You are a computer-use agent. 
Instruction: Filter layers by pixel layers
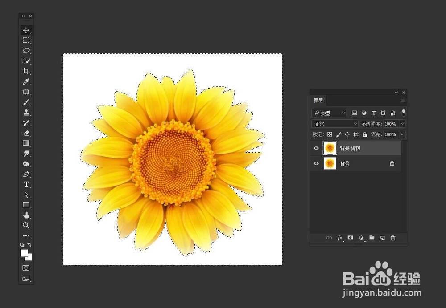coord(354,113)
